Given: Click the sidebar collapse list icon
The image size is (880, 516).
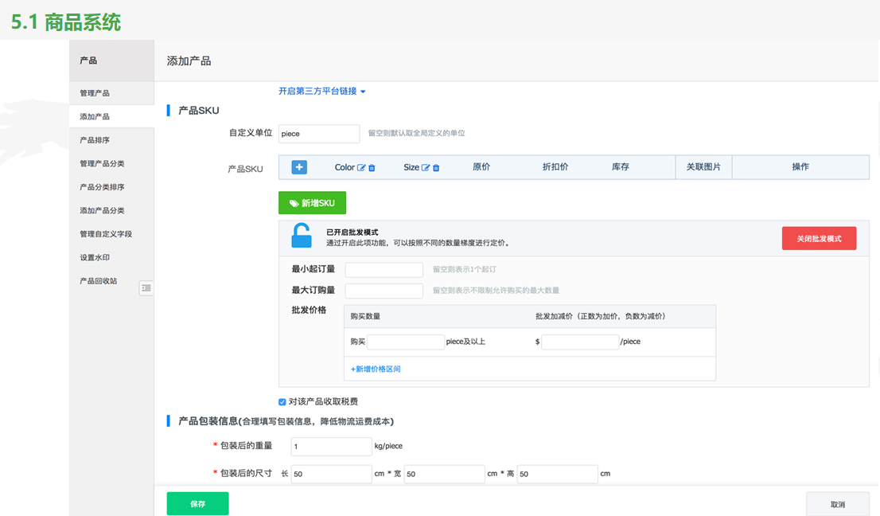Looking at the screenshot, I should [x=146, y=288].
